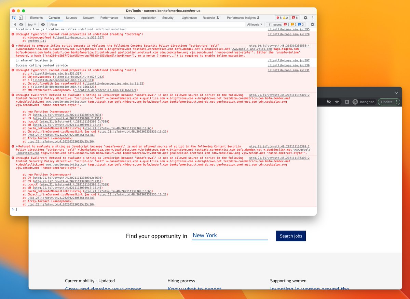The width and height of the screenshot is (410, 299).
Task: Open the utag.10.js source link
Action: coord(279,46)
